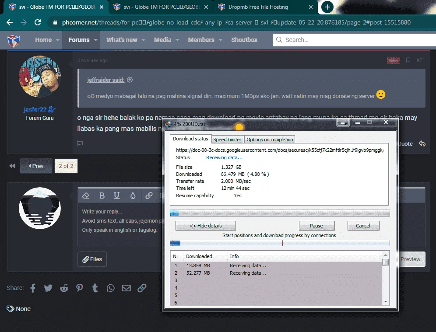This screenshot has width=436, height=332.
Task: Remove formatting with the eraser icon
Action: tap(86, 196)
